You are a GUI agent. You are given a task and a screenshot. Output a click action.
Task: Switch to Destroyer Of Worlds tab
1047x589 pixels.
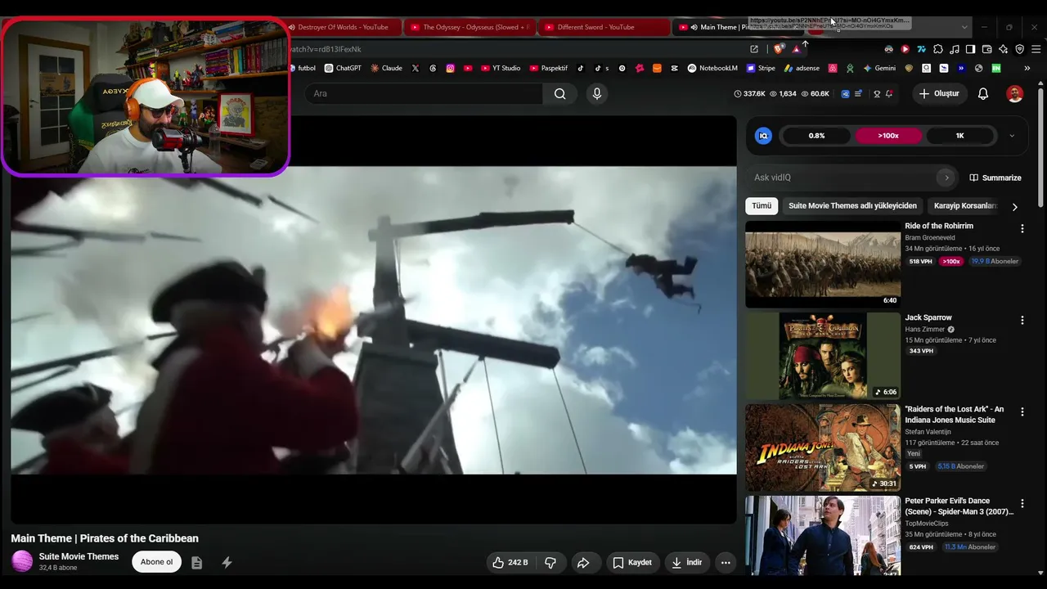344,27
